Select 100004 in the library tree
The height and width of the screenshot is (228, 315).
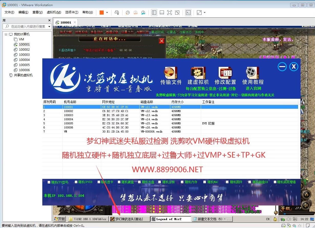[x=24, y=60]
